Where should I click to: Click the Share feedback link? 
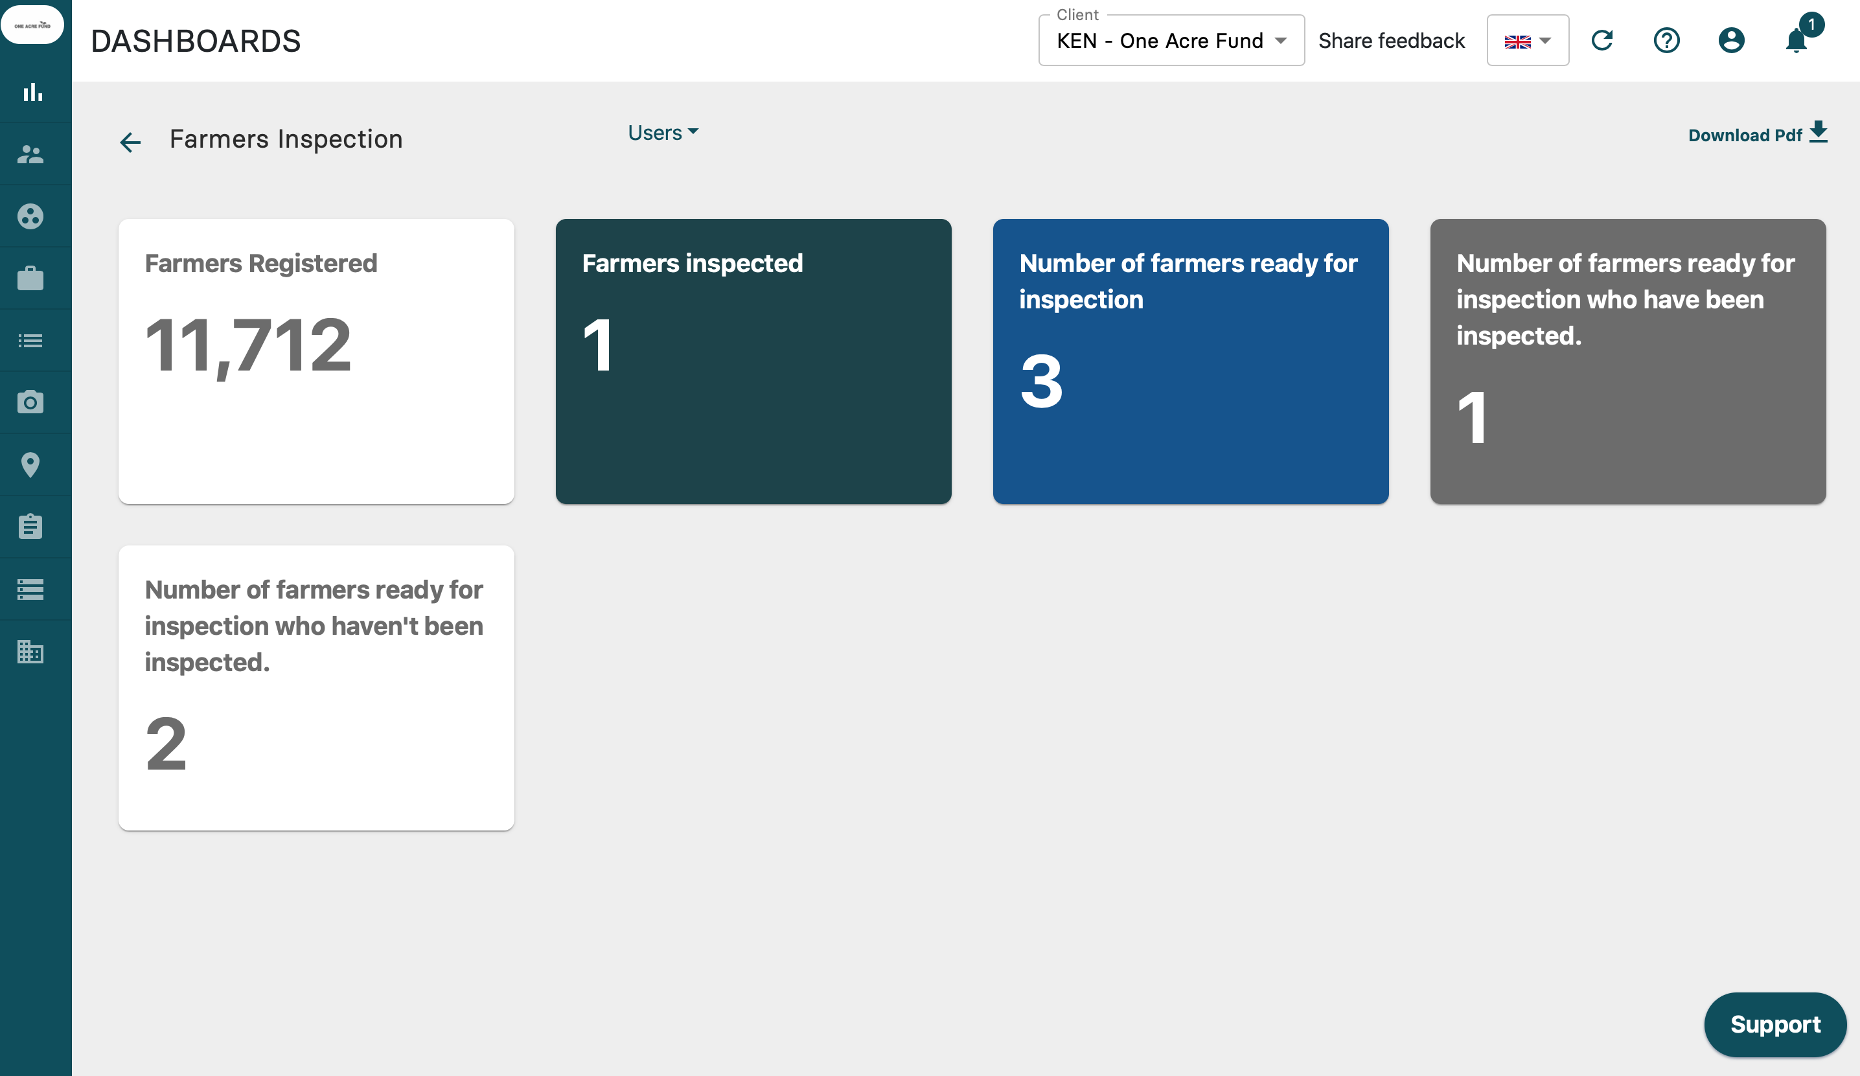1392,41
